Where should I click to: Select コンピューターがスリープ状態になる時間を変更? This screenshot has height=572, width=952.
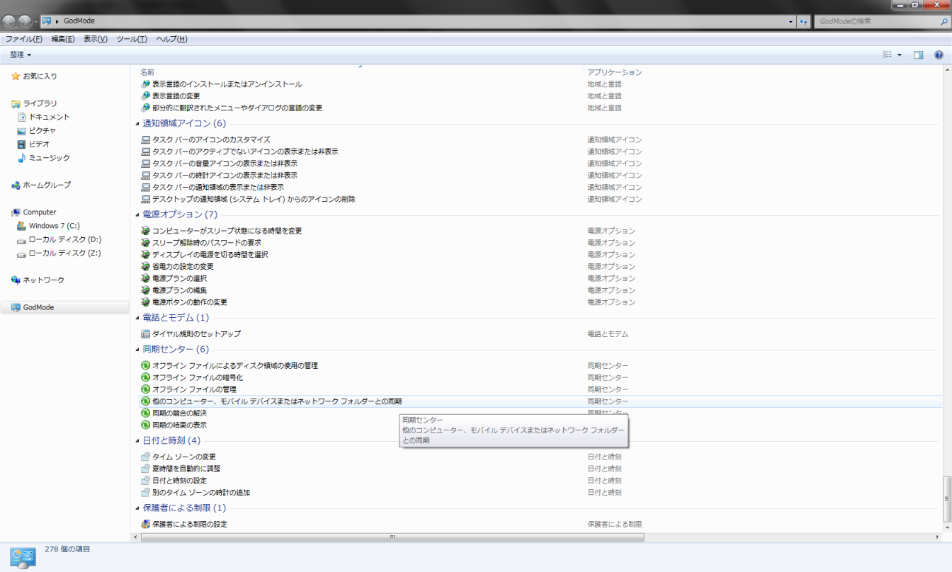227,231
